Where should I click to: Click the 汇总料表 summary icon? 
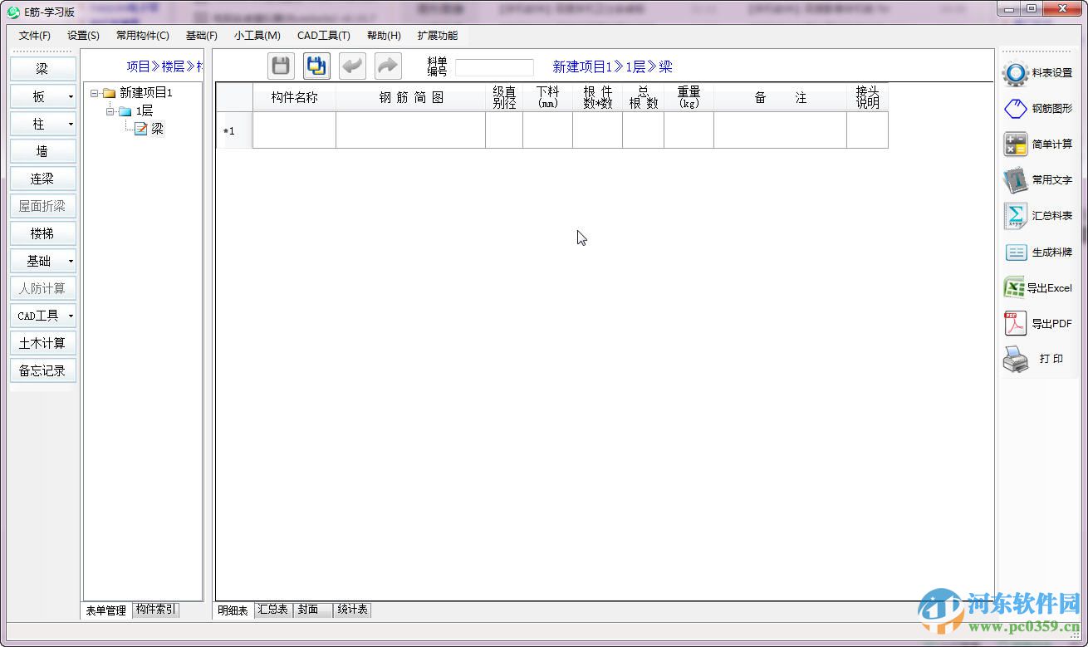point(1038,215)
